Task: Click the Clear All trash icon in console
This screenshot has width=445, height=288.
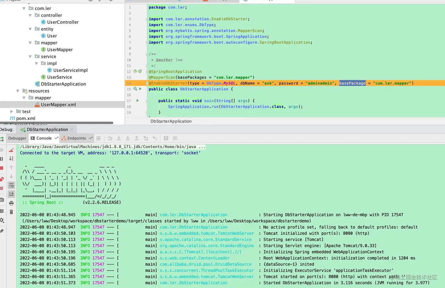Action: (x=11, y=212)
